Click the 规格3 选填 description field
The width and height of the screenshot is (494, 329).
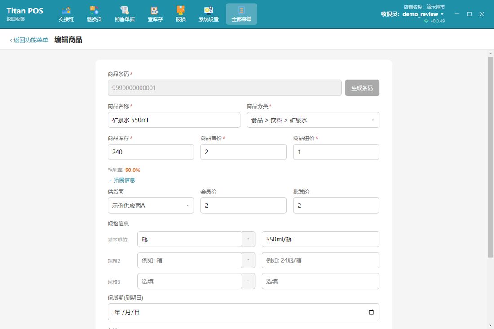[320, 281]
